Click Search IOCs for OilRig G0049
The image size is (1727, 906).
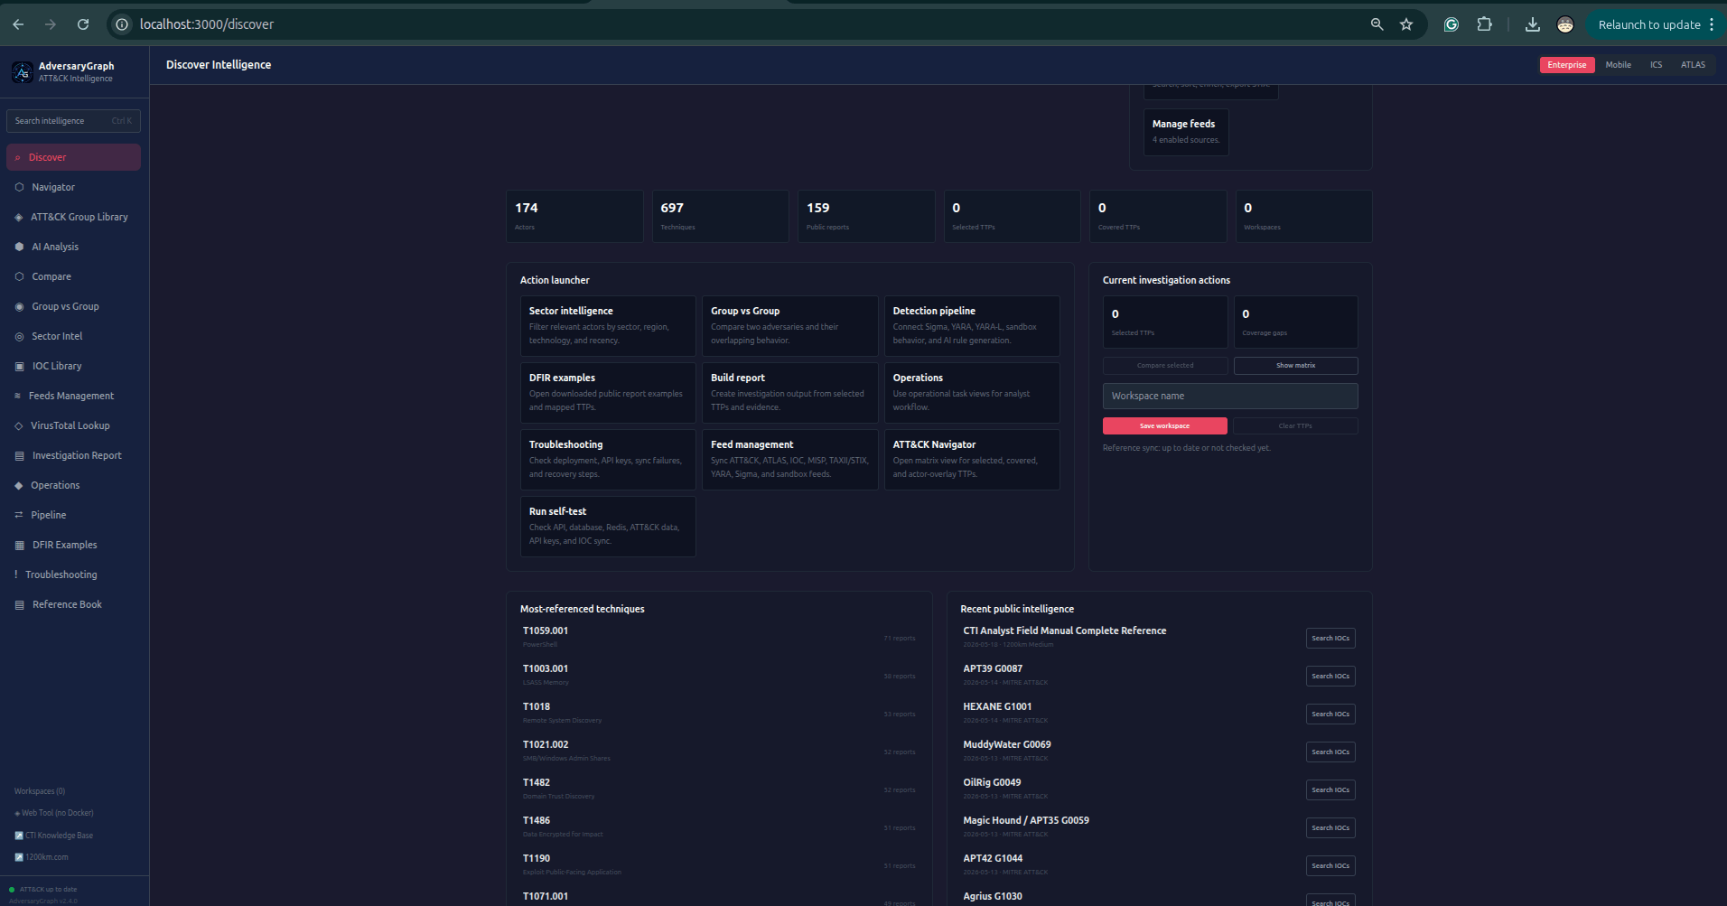click(1330, 790)
